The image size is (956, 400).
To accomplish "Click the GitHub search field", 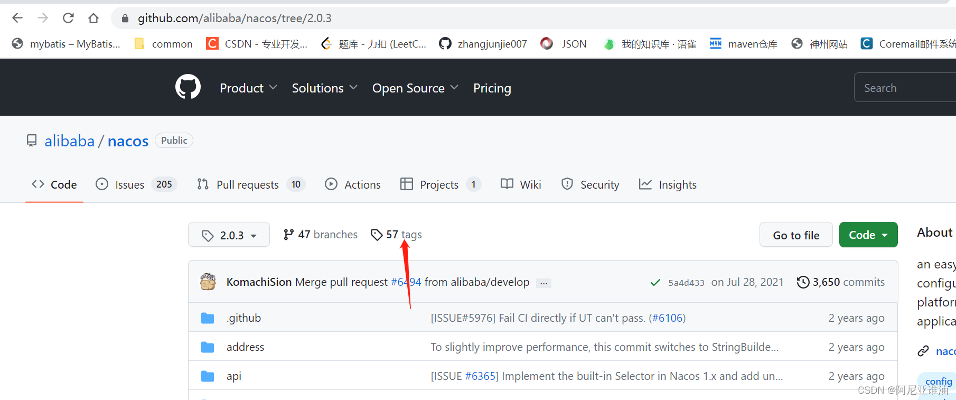I will (905, 87).
